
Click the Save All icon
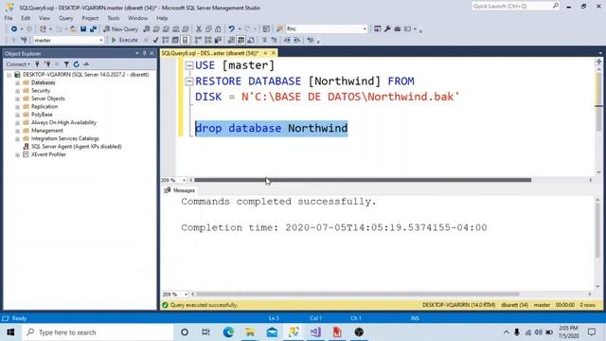coord(93,29)
